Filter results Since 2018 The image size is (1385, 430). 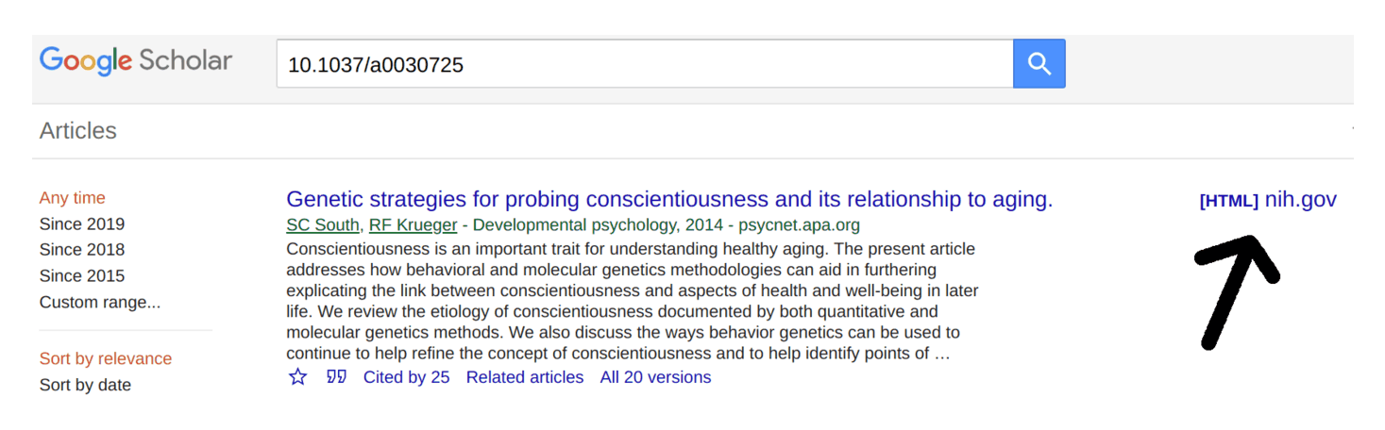[x=82, y=250]
